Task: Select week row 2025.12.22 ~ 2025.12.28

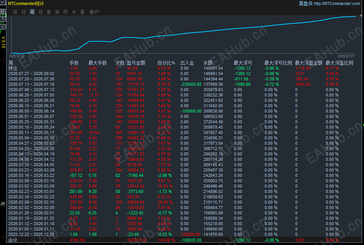Action: click(x=31, y=234)
